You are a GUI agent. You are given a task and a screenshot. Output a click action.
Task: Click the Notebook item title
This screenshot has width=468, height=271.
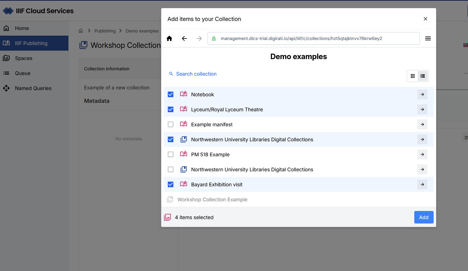[202, 94]
